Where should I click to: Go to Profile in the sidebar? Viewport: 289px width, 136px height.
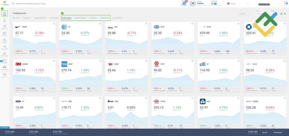click(x=5, y=34)
